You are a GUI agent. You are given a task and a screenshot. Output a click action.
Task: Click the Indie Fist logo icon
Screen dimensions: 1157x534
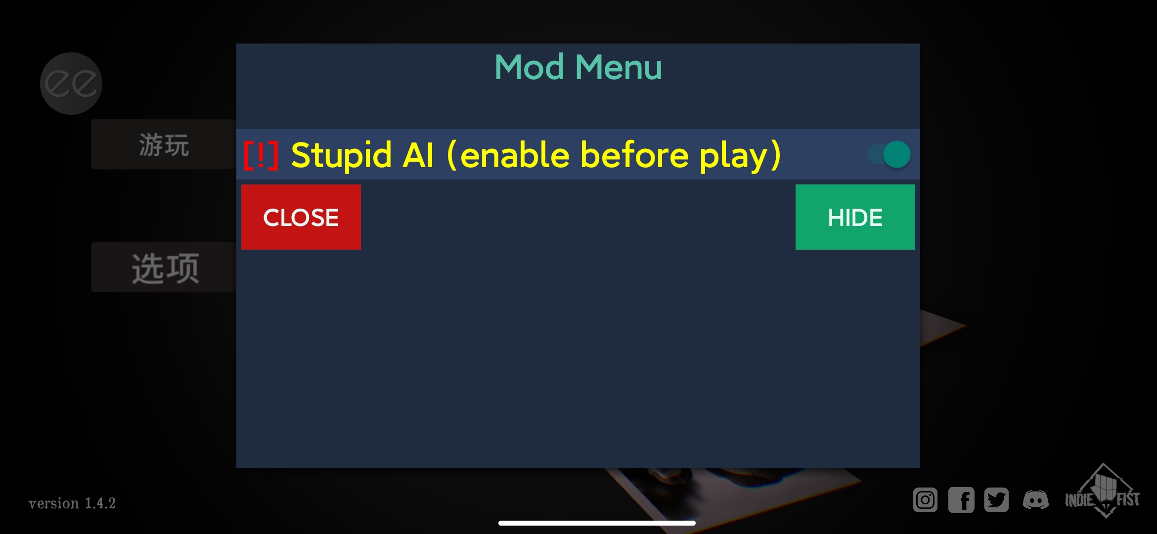tap(1107, 497)
